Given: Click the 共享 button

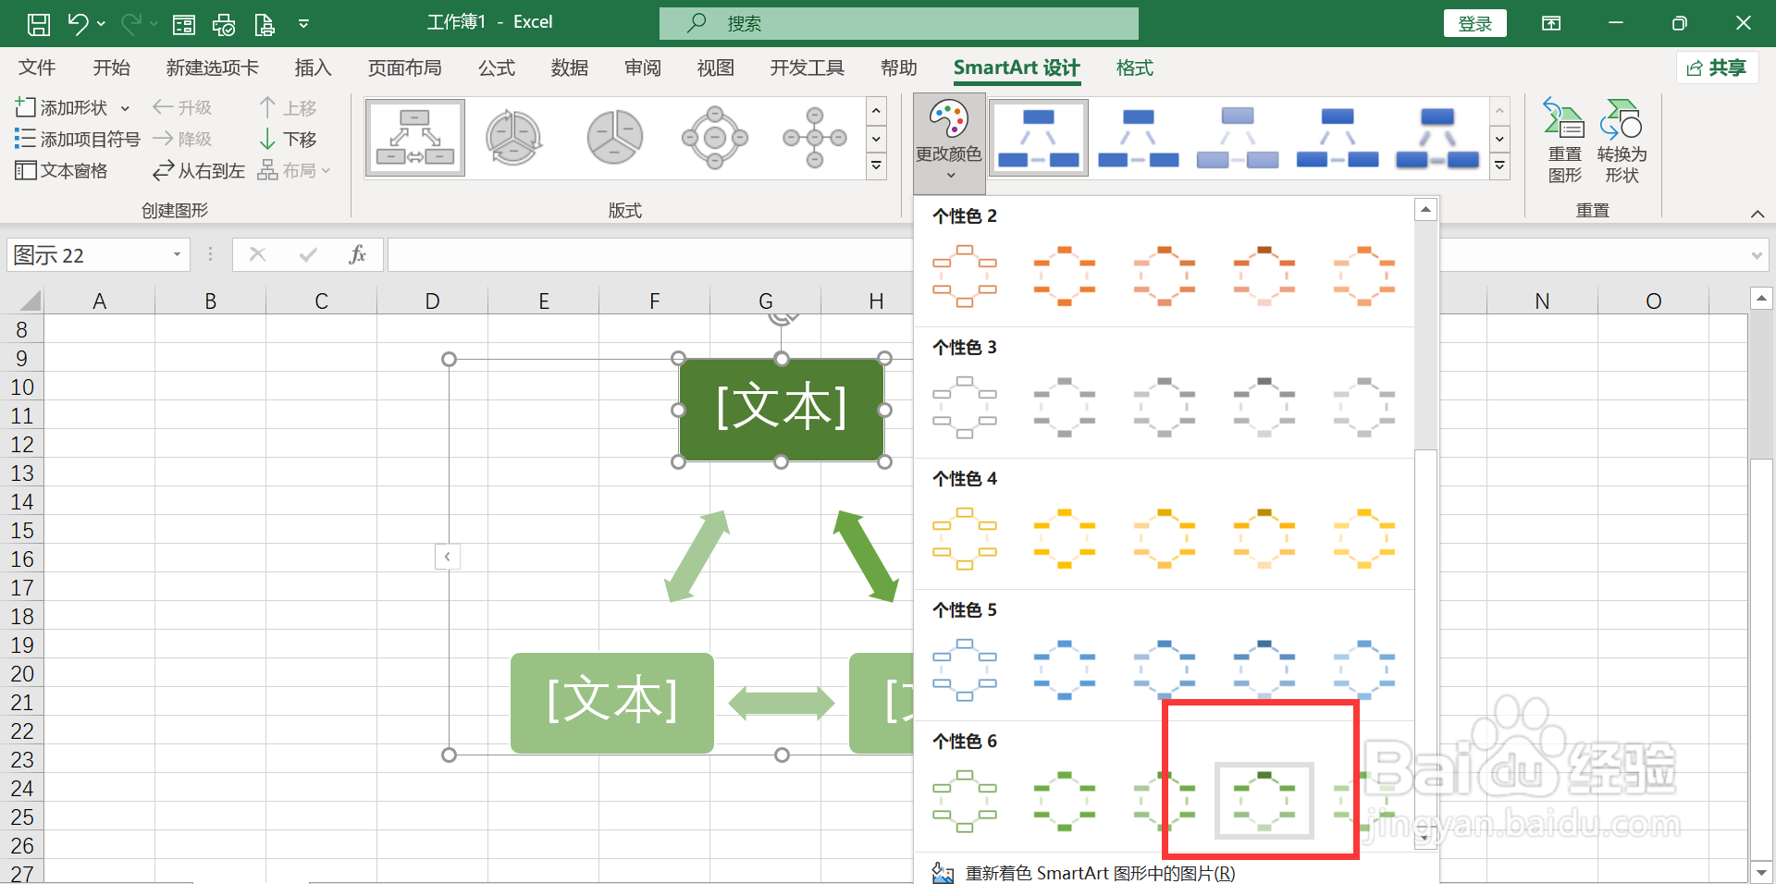Looking at the screenshot, I should 1717,68.
